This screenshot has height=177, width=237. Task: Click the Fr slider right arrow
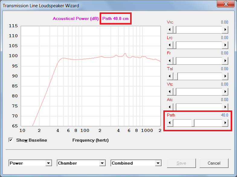pyautogui.click(x=225, y=61)
